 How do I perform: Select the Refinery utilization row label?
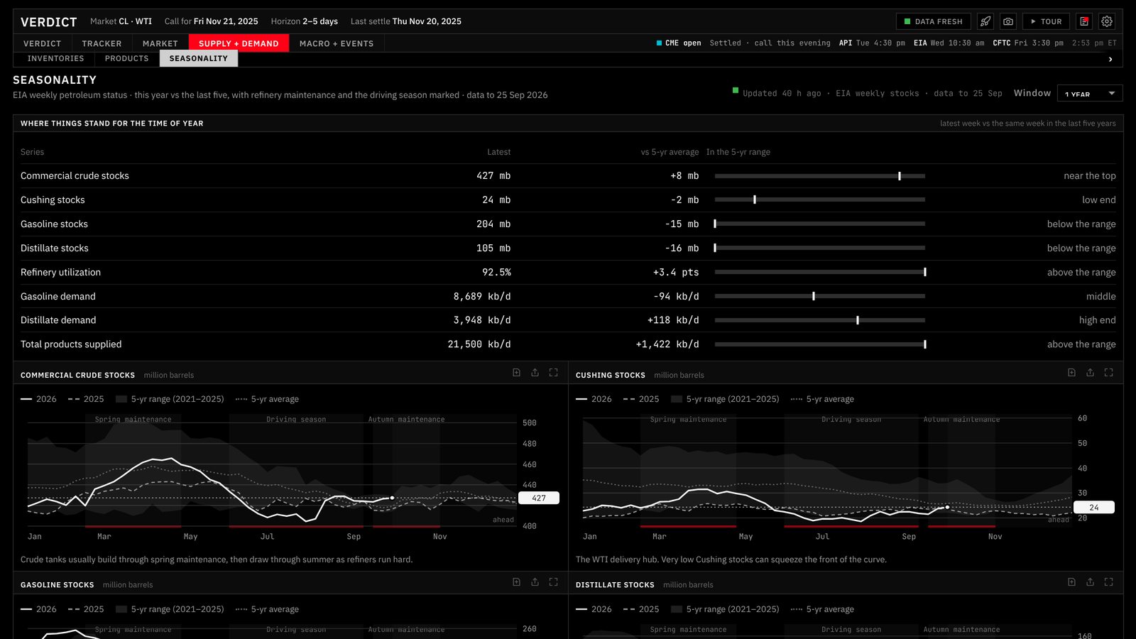pyautogui.click(x=60, y=272)
